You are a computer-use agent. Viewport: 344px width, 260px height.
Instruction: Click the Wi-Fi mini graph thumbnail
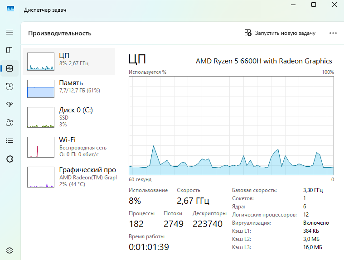[40, 147]
